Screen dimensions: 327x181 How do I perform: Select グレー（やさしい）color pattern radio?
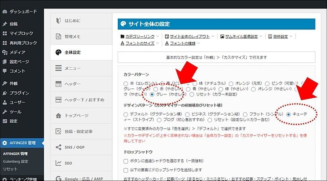tap(152, 95)
